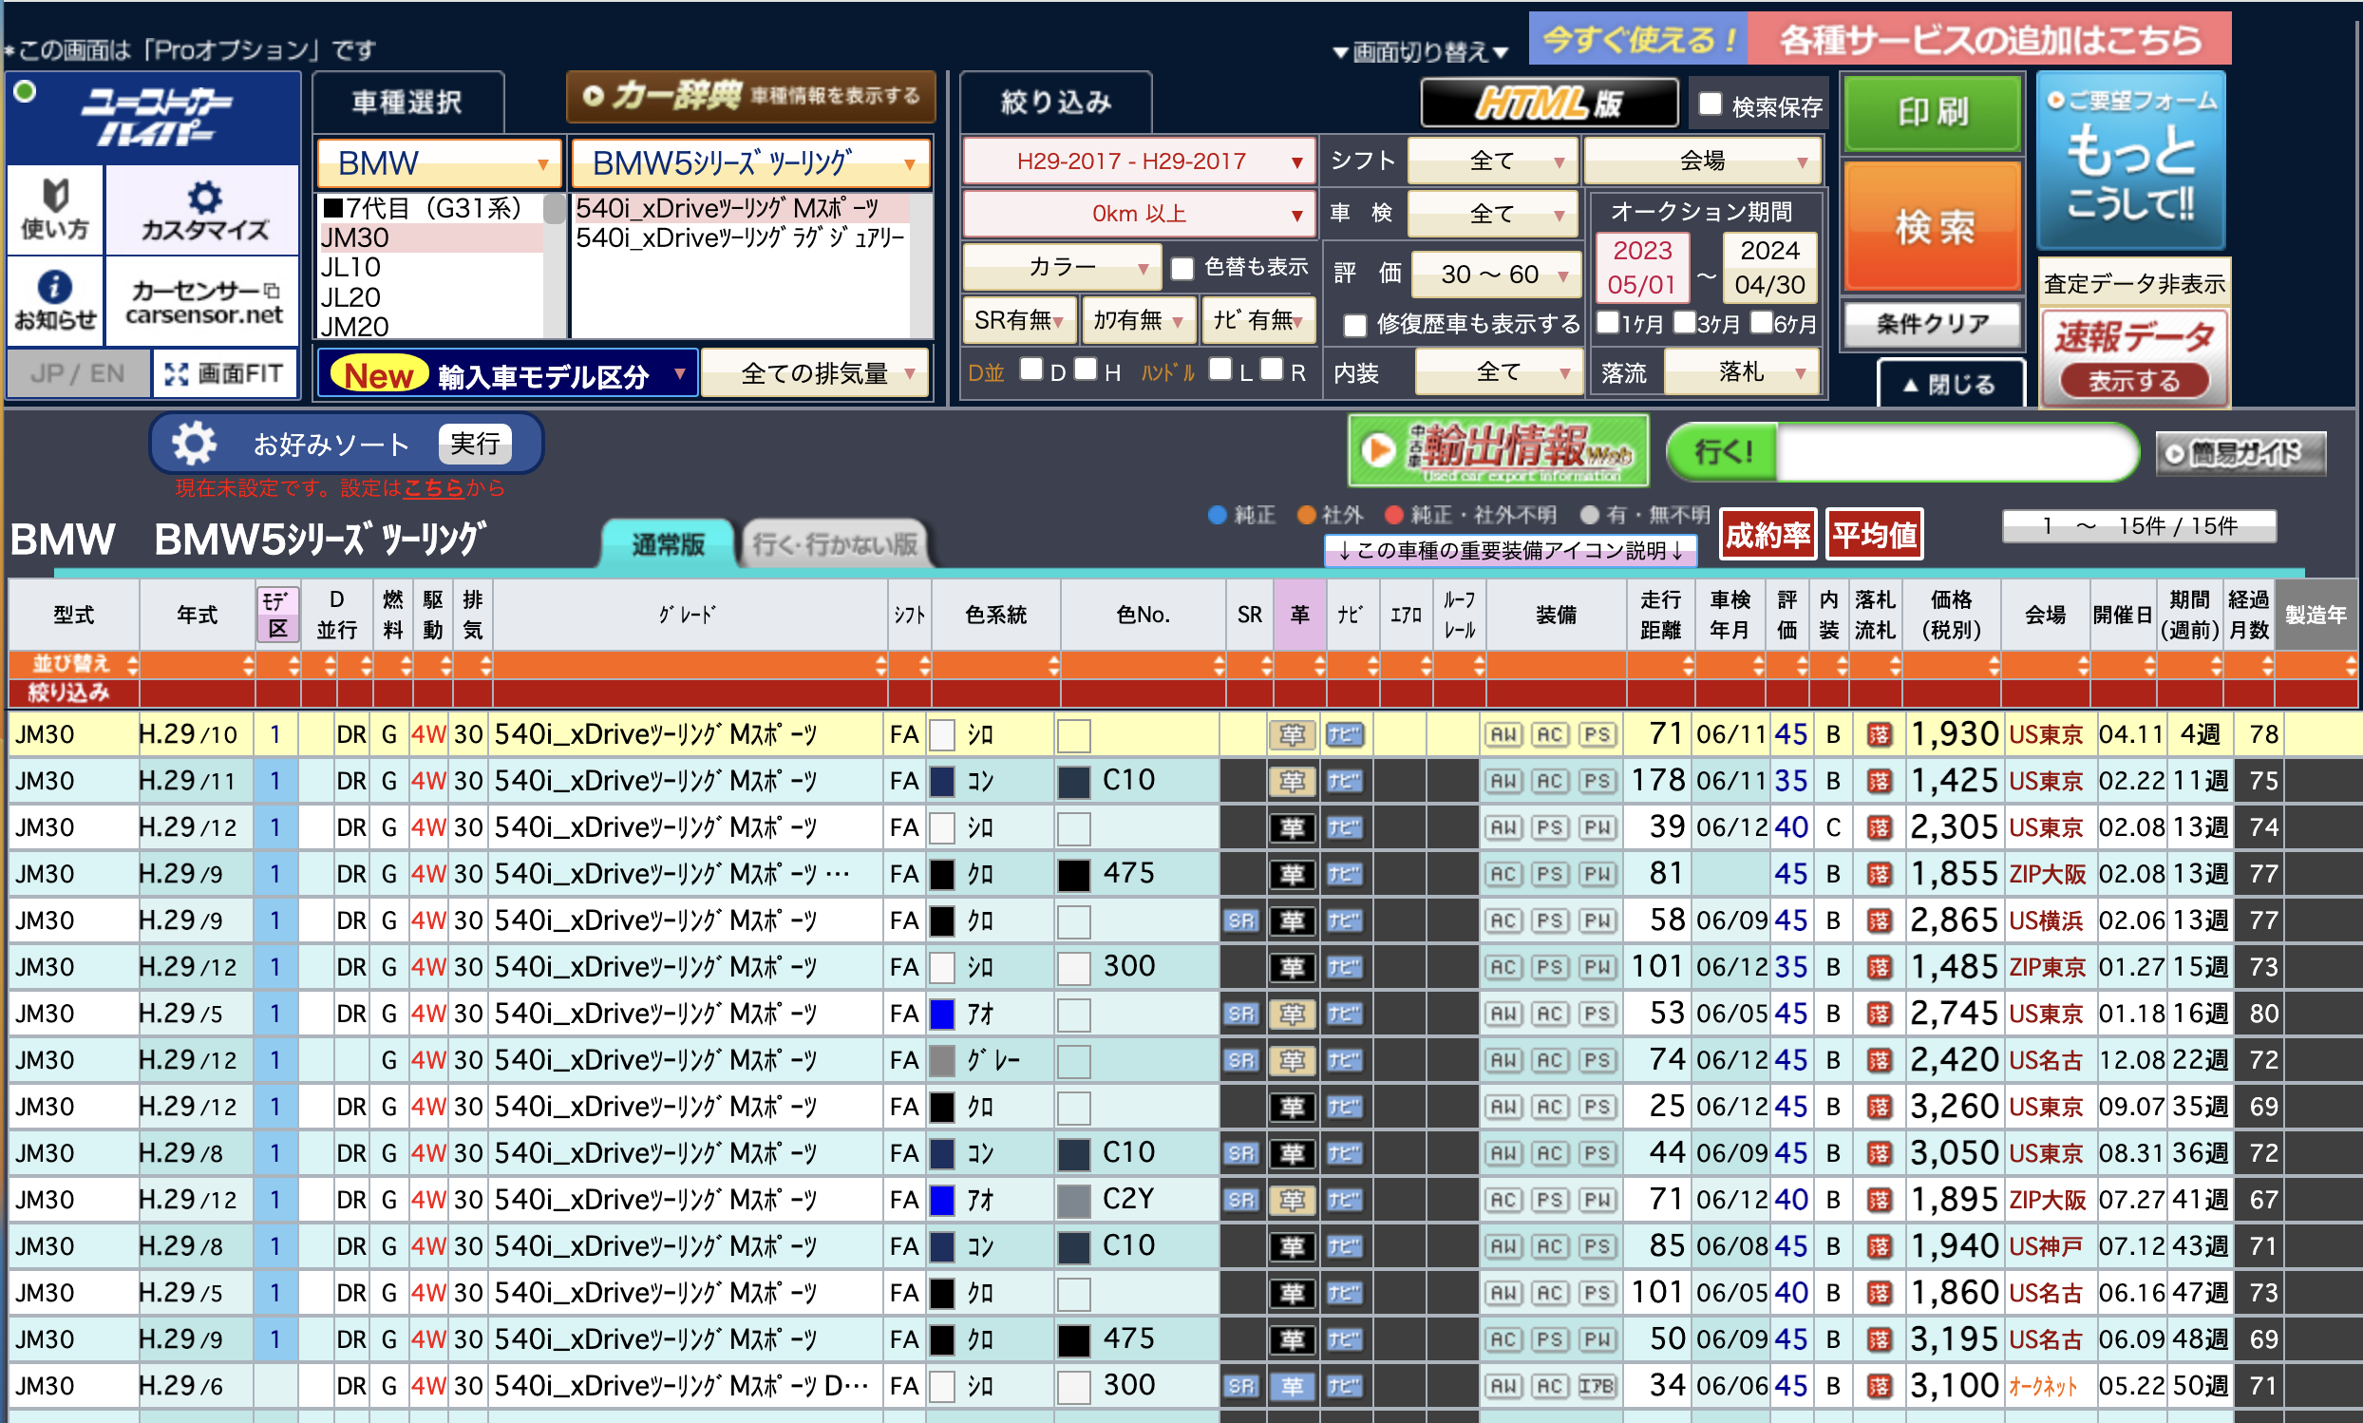Click the orange 検索 button
2363x1423 pixels.
pyautogui.click(x=1934, y=226)
